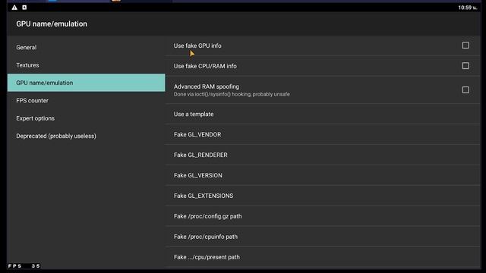486x273 pixels.
Task: Open the General settings category
Action: click(x=86, y=47)
